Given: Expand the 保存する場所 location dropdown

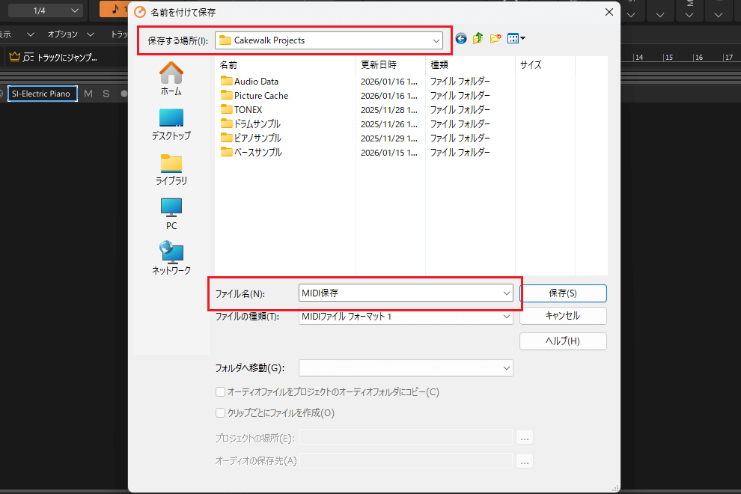Looking at the screenshot, I should tap(436, 40).
